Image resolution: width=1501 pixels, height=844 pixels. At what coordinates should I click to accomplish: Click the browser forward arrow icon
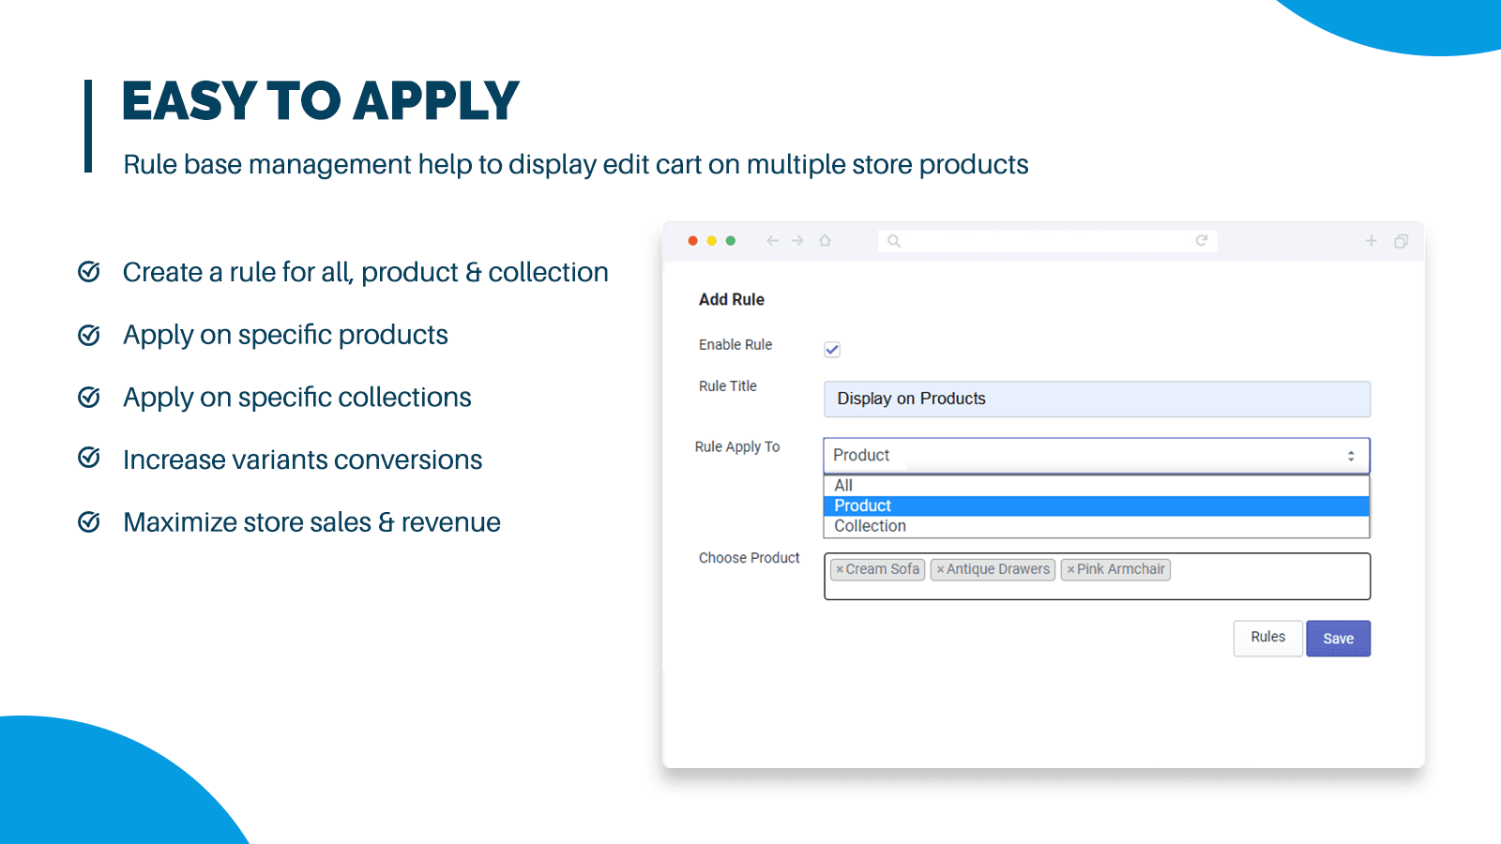tap(797, 241)
